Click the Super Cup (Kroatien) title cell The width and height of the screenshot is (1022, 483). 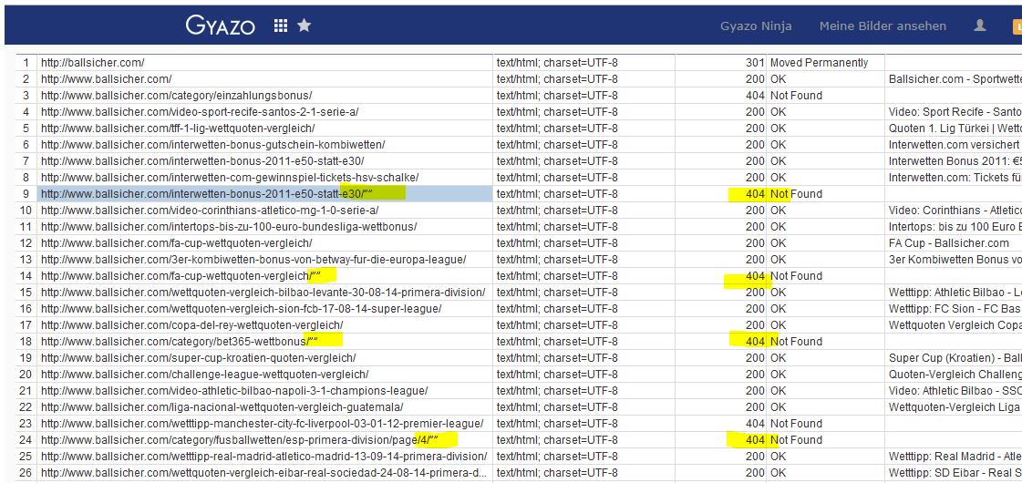click(x=955, y=358)
